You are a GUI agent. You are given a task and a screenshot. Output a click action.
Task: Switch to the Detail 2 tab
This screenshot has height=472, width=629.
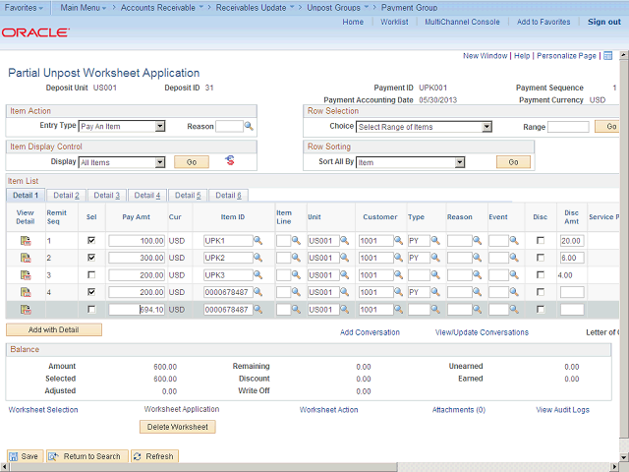[66, 196]
